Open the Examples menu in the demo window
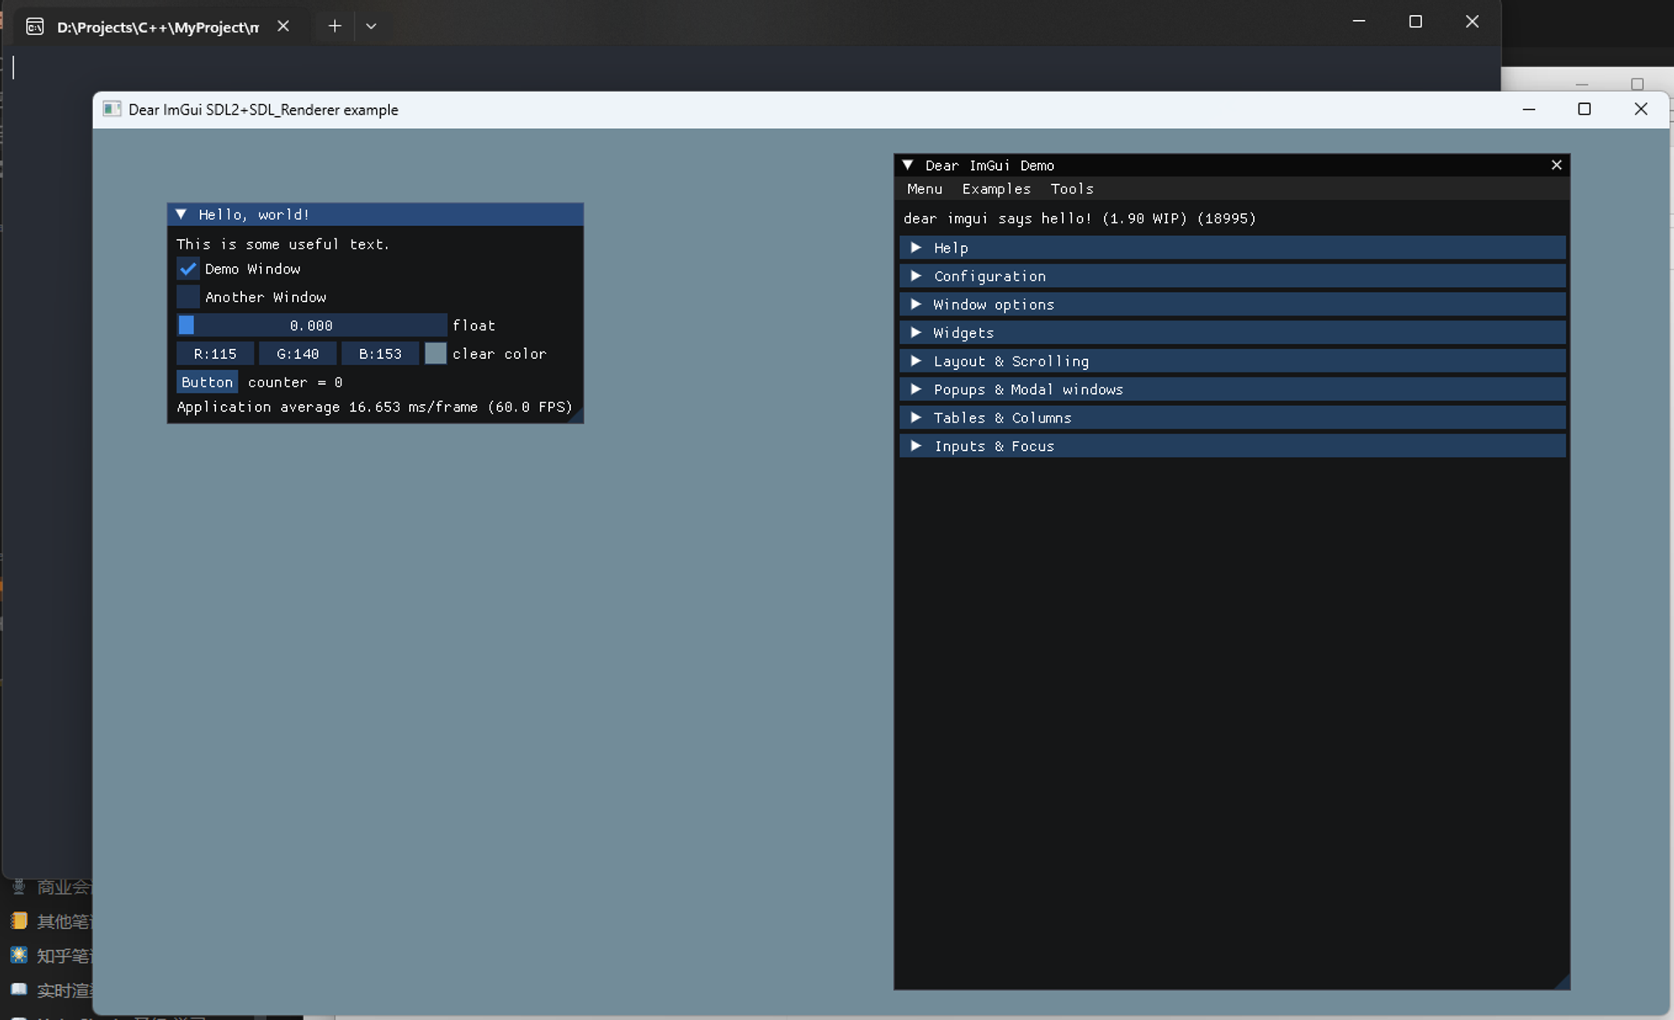Image resolution: width=1674 pixels, height=1020 pixels. click(x=996, y=188)
